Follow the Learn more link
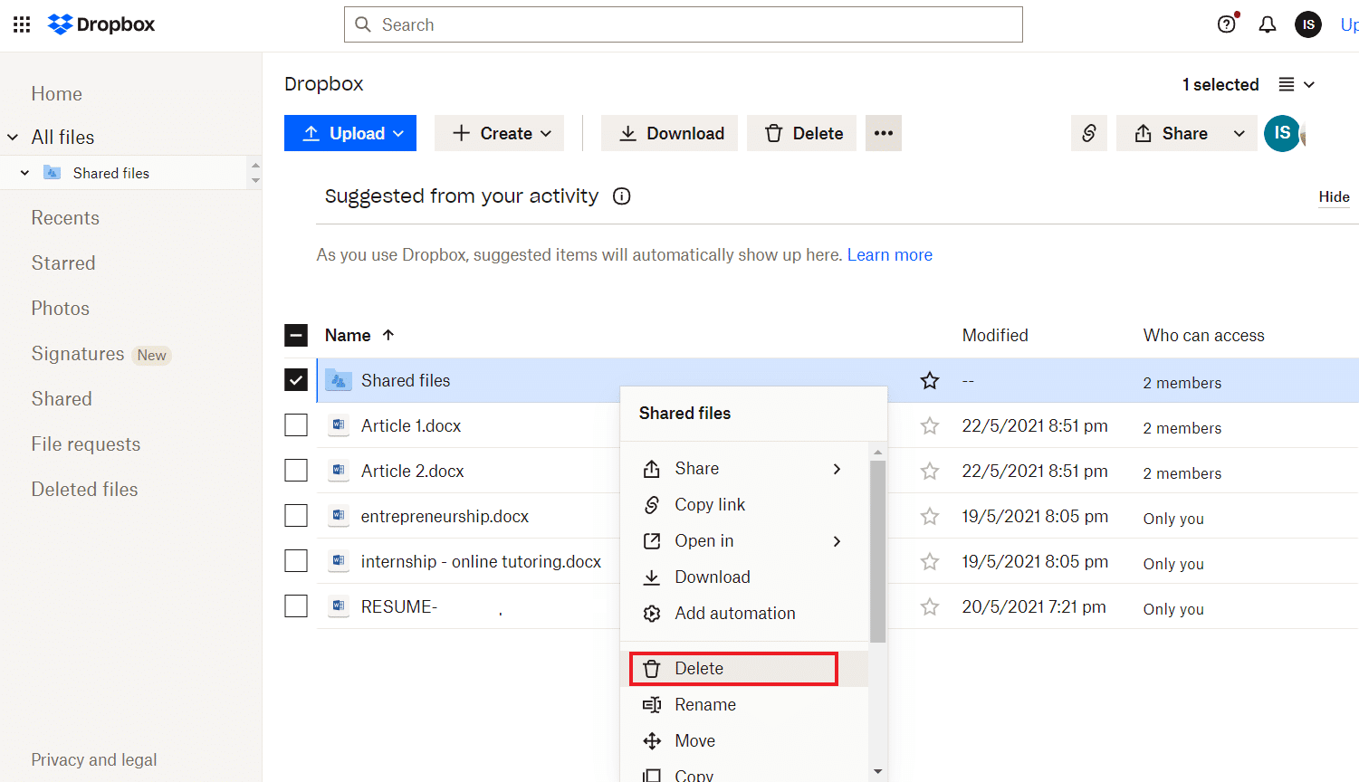 click(890, 255)
